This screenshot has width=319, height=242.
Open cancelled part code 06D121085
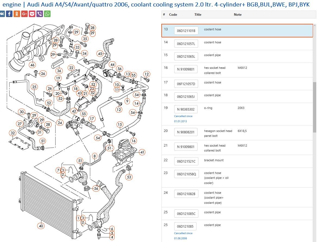185,226
